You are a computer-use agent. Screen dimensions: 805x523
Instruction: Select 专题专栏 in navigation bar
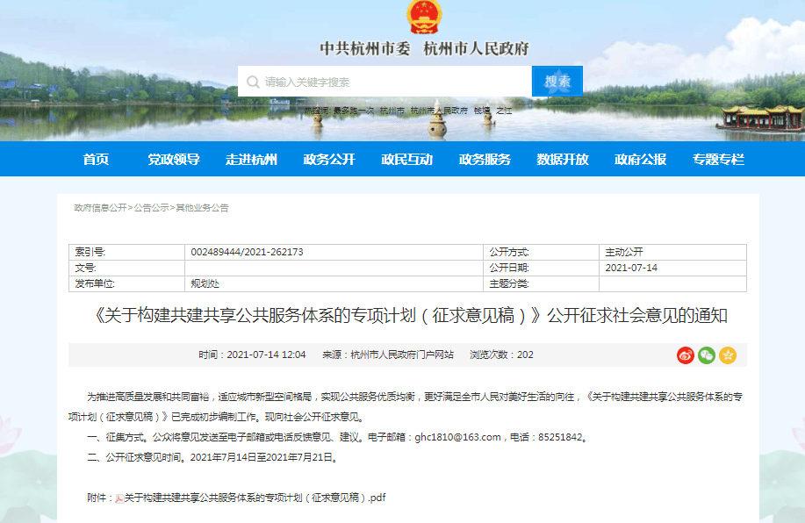click(x=718, y=160)
